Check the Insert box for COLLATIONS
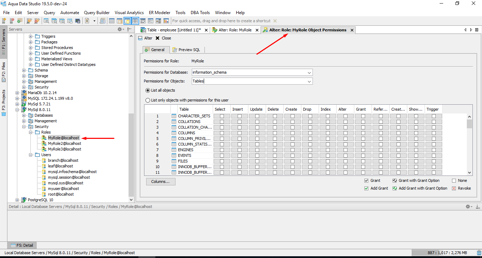 (239, 122)
